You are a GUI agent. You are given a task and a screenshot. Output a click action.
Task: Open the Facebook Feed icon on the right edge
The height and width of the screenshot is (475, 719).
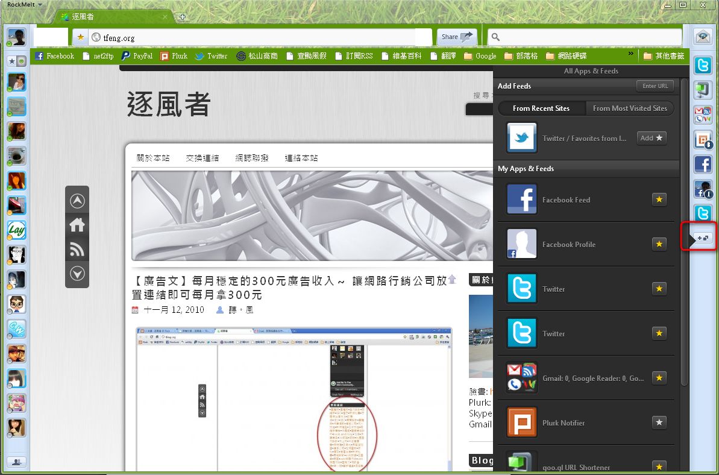(703, 164)
